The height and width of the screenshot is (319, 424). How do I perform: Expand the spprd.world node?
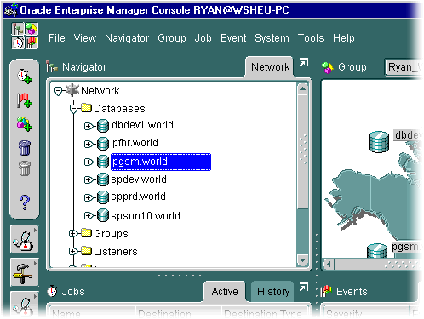pyautogui.click(x=89, y=197)
